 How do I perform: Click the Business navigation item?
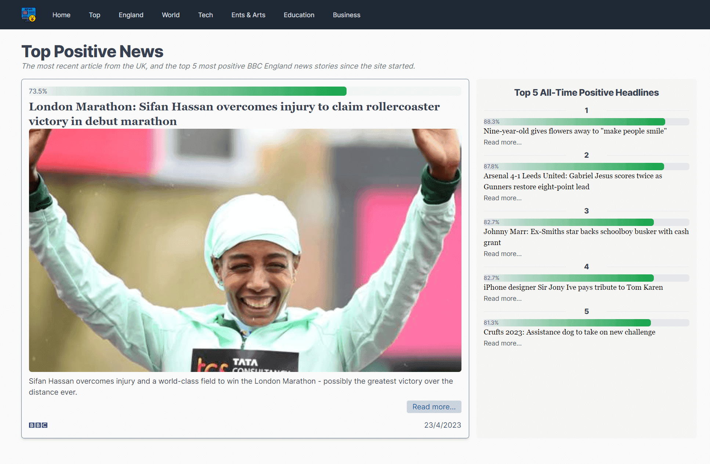click(347, 15)
